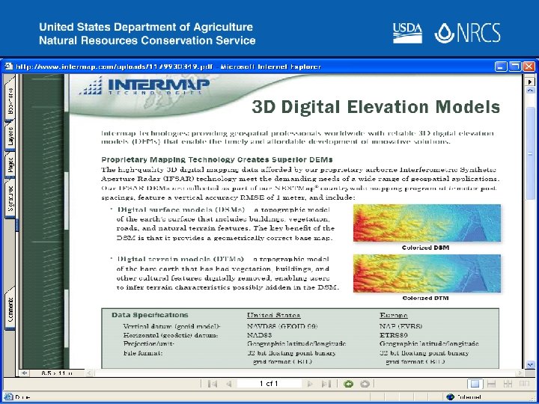539x404 pixels.
Task: Open the Signatures side tab
Action: [x=10, y=198]
